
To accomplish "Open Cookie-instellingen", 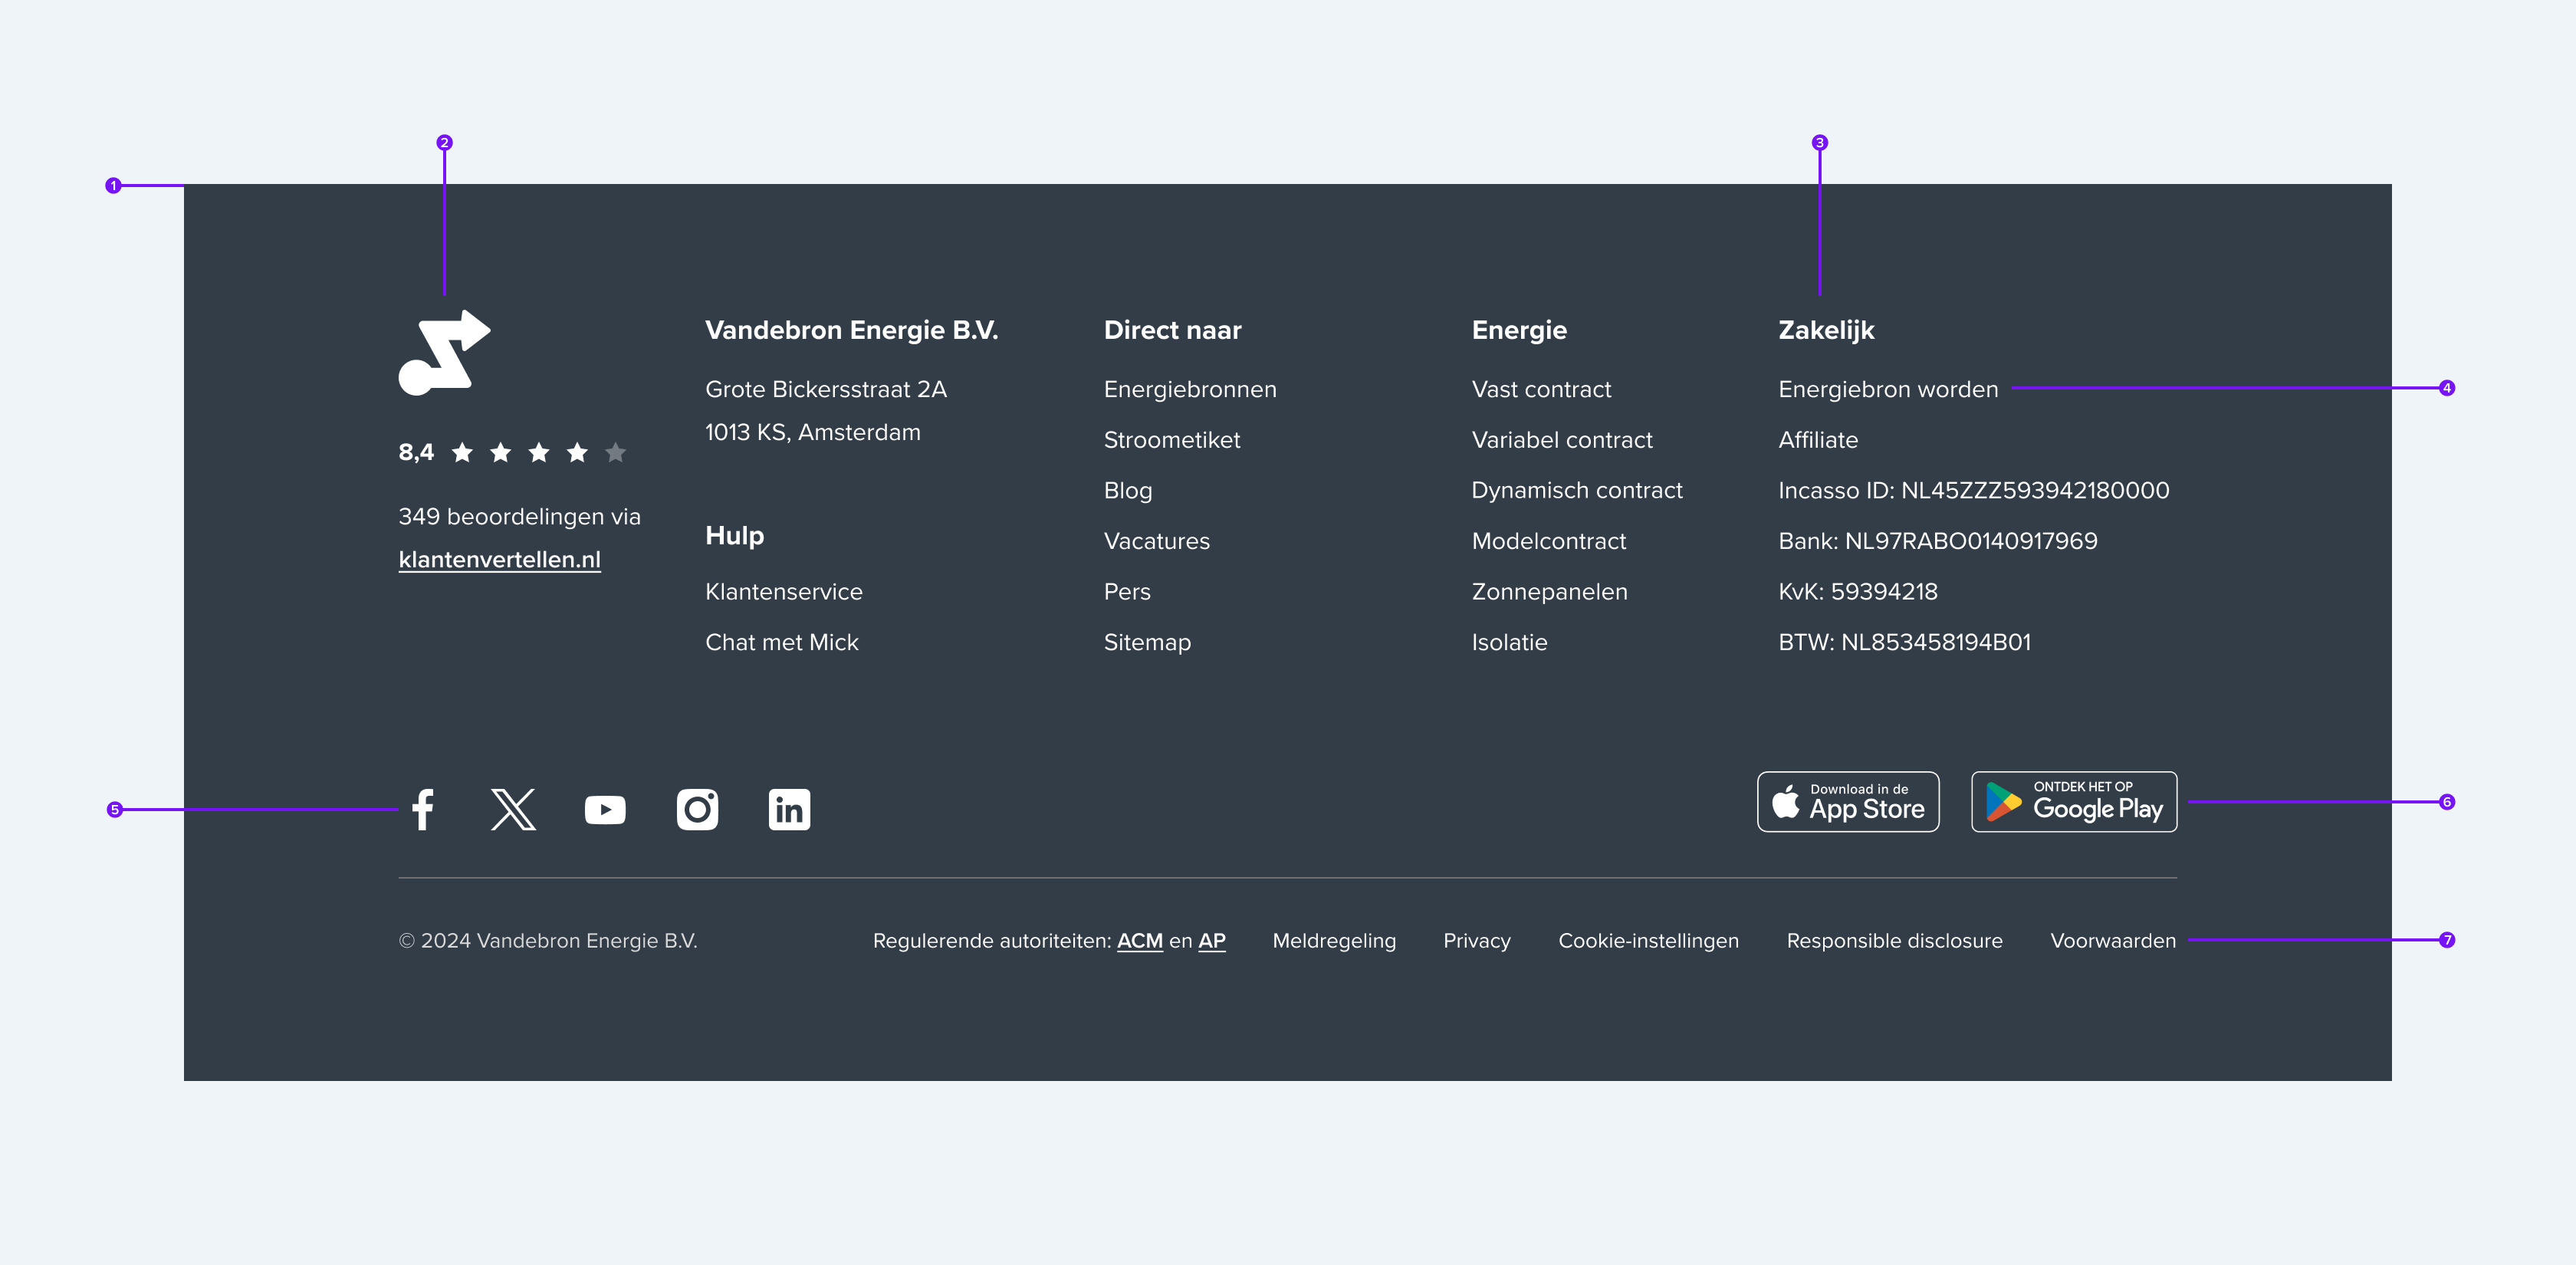I will pyautogui.click(x=1648, y=941).
